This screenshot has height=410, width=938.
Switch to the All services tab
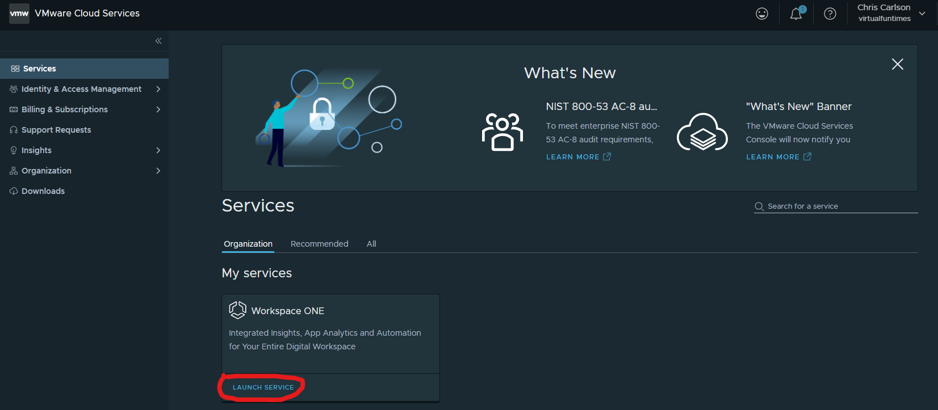[x=371, y=244]
